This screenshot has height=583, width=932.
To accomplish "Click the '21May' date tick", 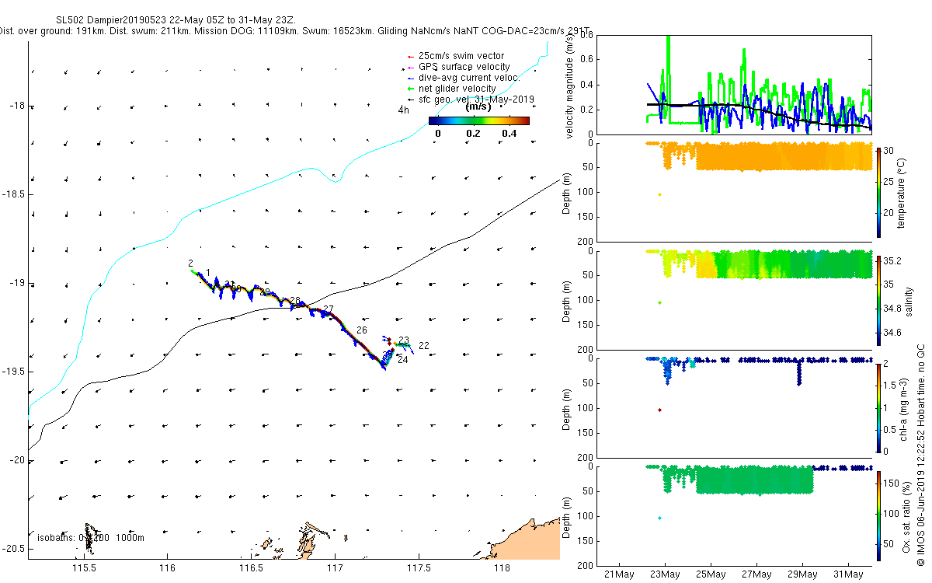I will [619, 575].
